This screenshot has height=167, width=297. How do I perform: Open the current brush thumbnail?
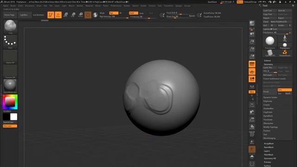coord(10,27)
